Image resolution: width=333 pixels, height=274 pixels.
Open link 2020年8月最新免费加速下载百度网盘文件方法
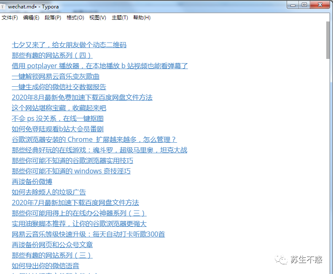pyautogui.click(x=82, y=98)
